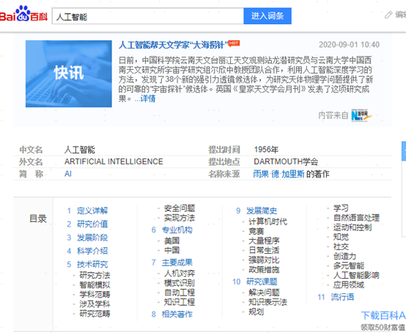Click the Baidu Baike logo
The height and width of the screenshot is (333, 406).
pyautogui.click(x=23, y=14)
